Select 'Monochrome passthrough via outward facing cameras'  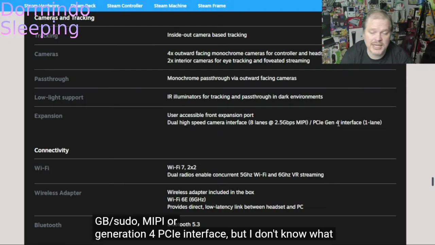232,78
